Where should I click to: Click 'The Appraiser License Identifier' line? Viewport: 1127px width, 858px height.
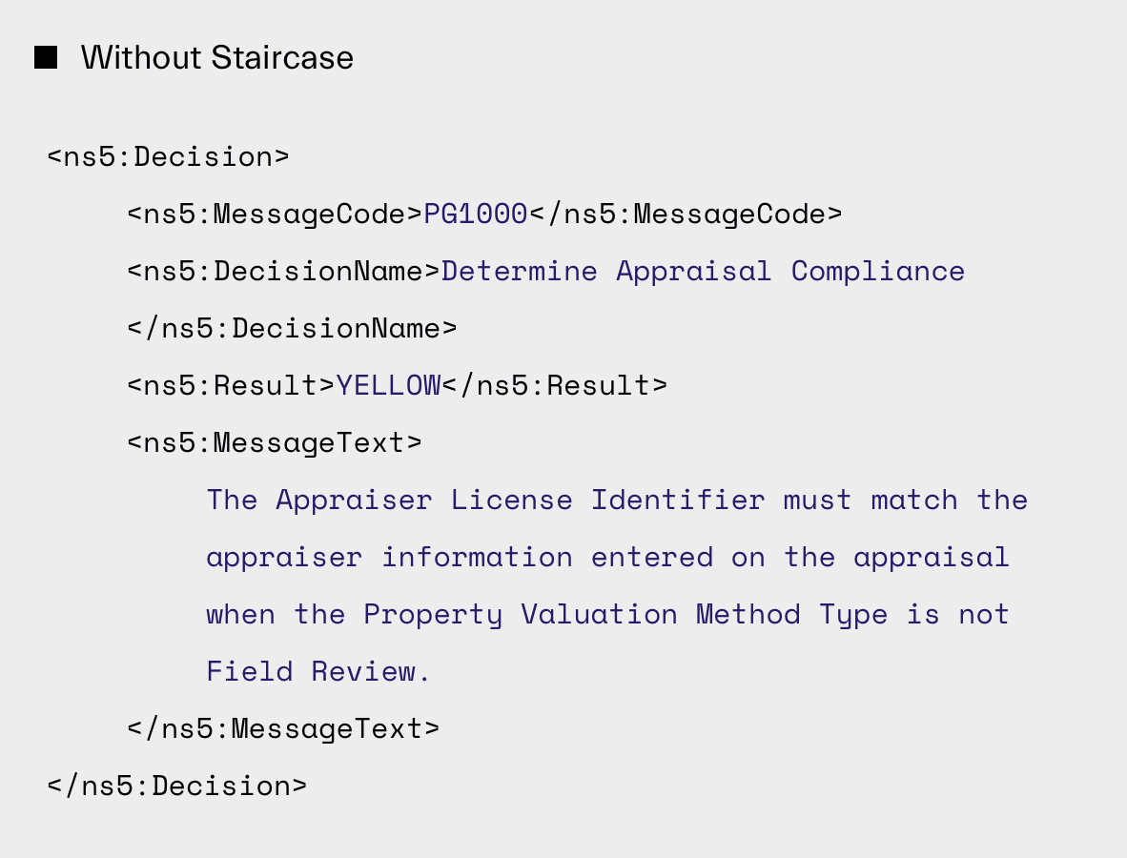point(618,500)
